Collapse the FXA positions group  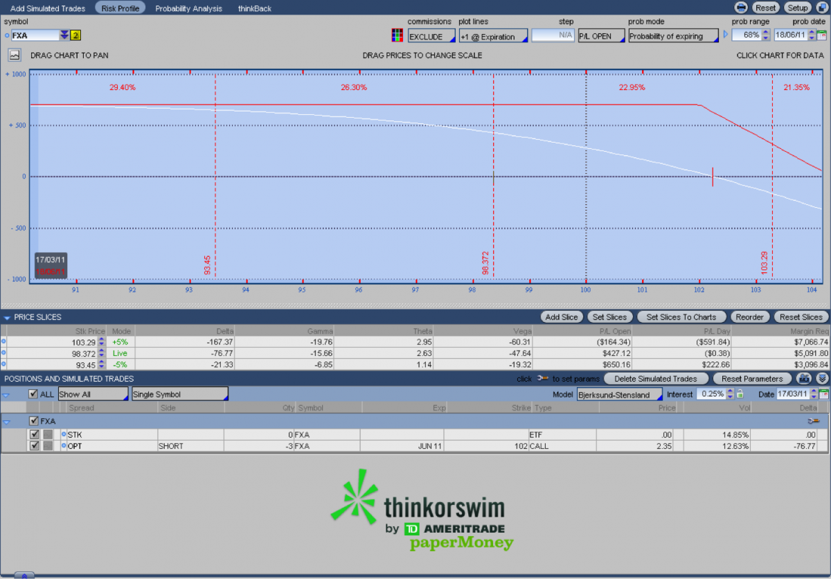click(7, 421)
